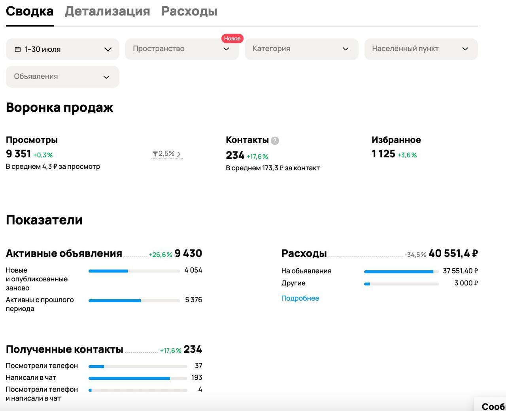Click the Активные объявления total 9 430
The width and height of the screenshot is (506, 411).
coord(188,253)
